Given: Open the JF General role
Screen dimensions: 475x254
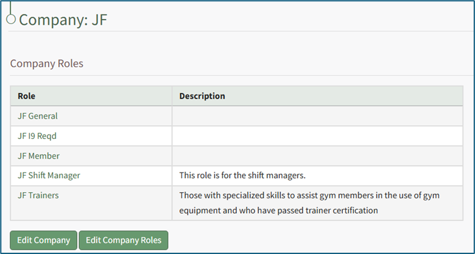Looking at the screenshot, I should coord(37,116).
